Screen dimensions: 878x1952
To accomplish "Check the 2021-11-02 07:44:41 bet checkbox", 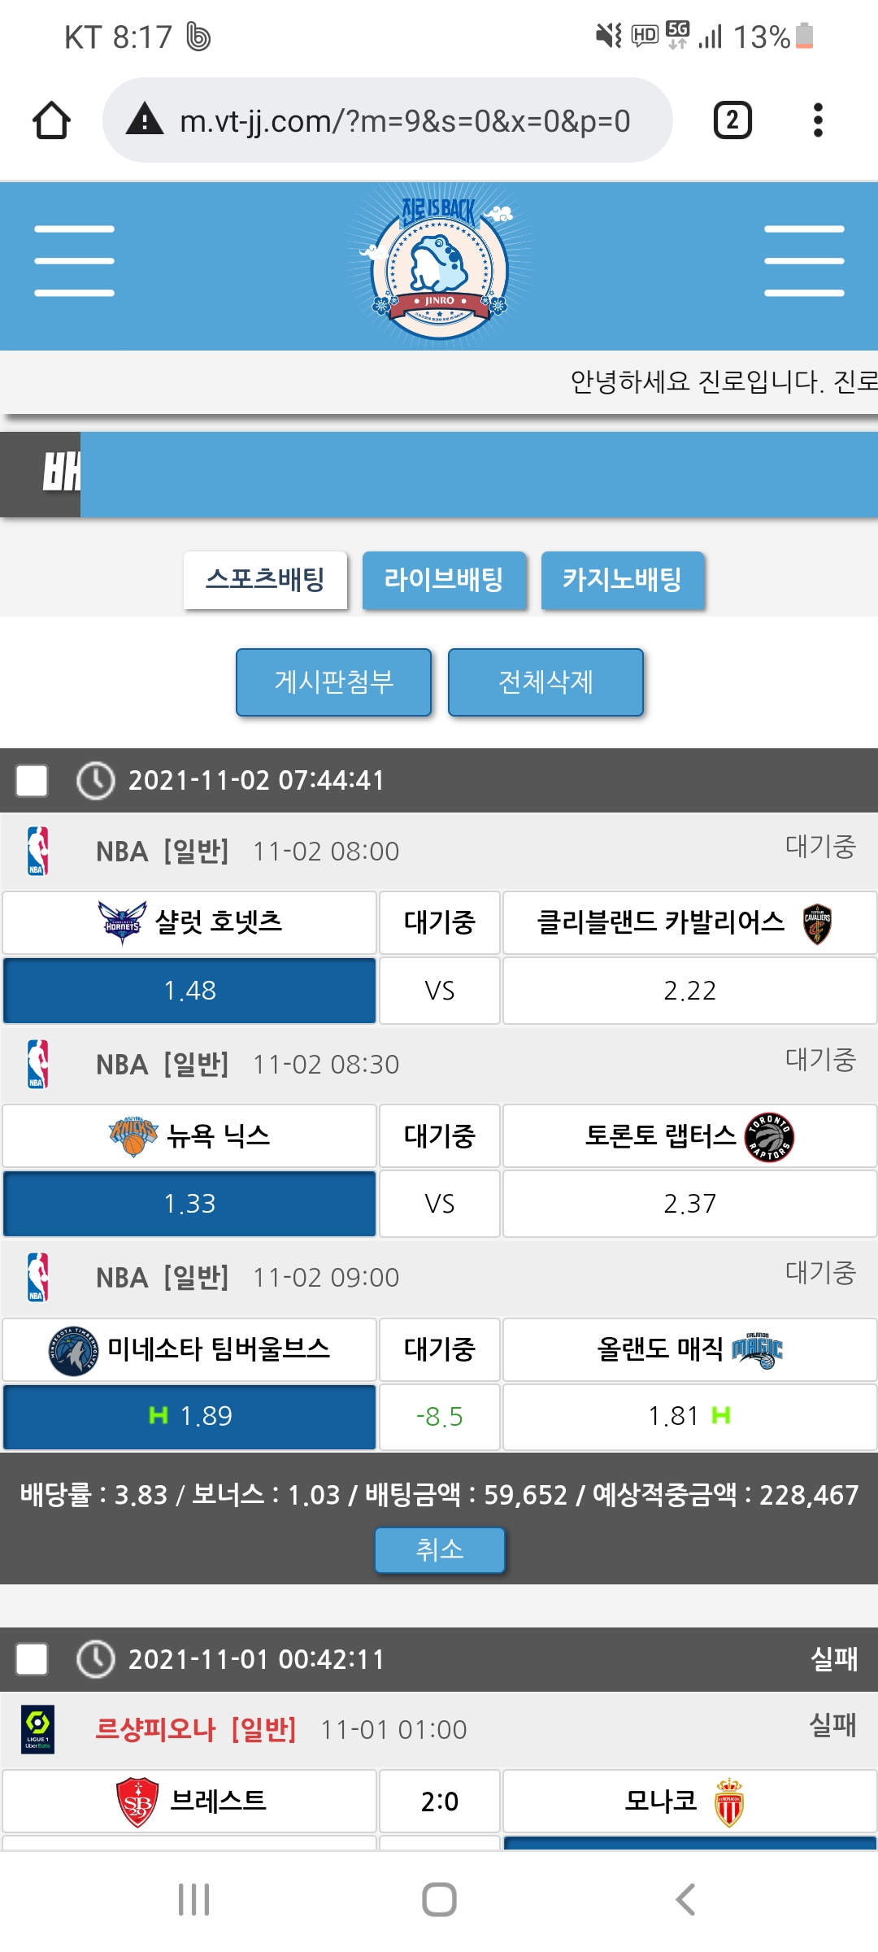I will coord(32,781).
